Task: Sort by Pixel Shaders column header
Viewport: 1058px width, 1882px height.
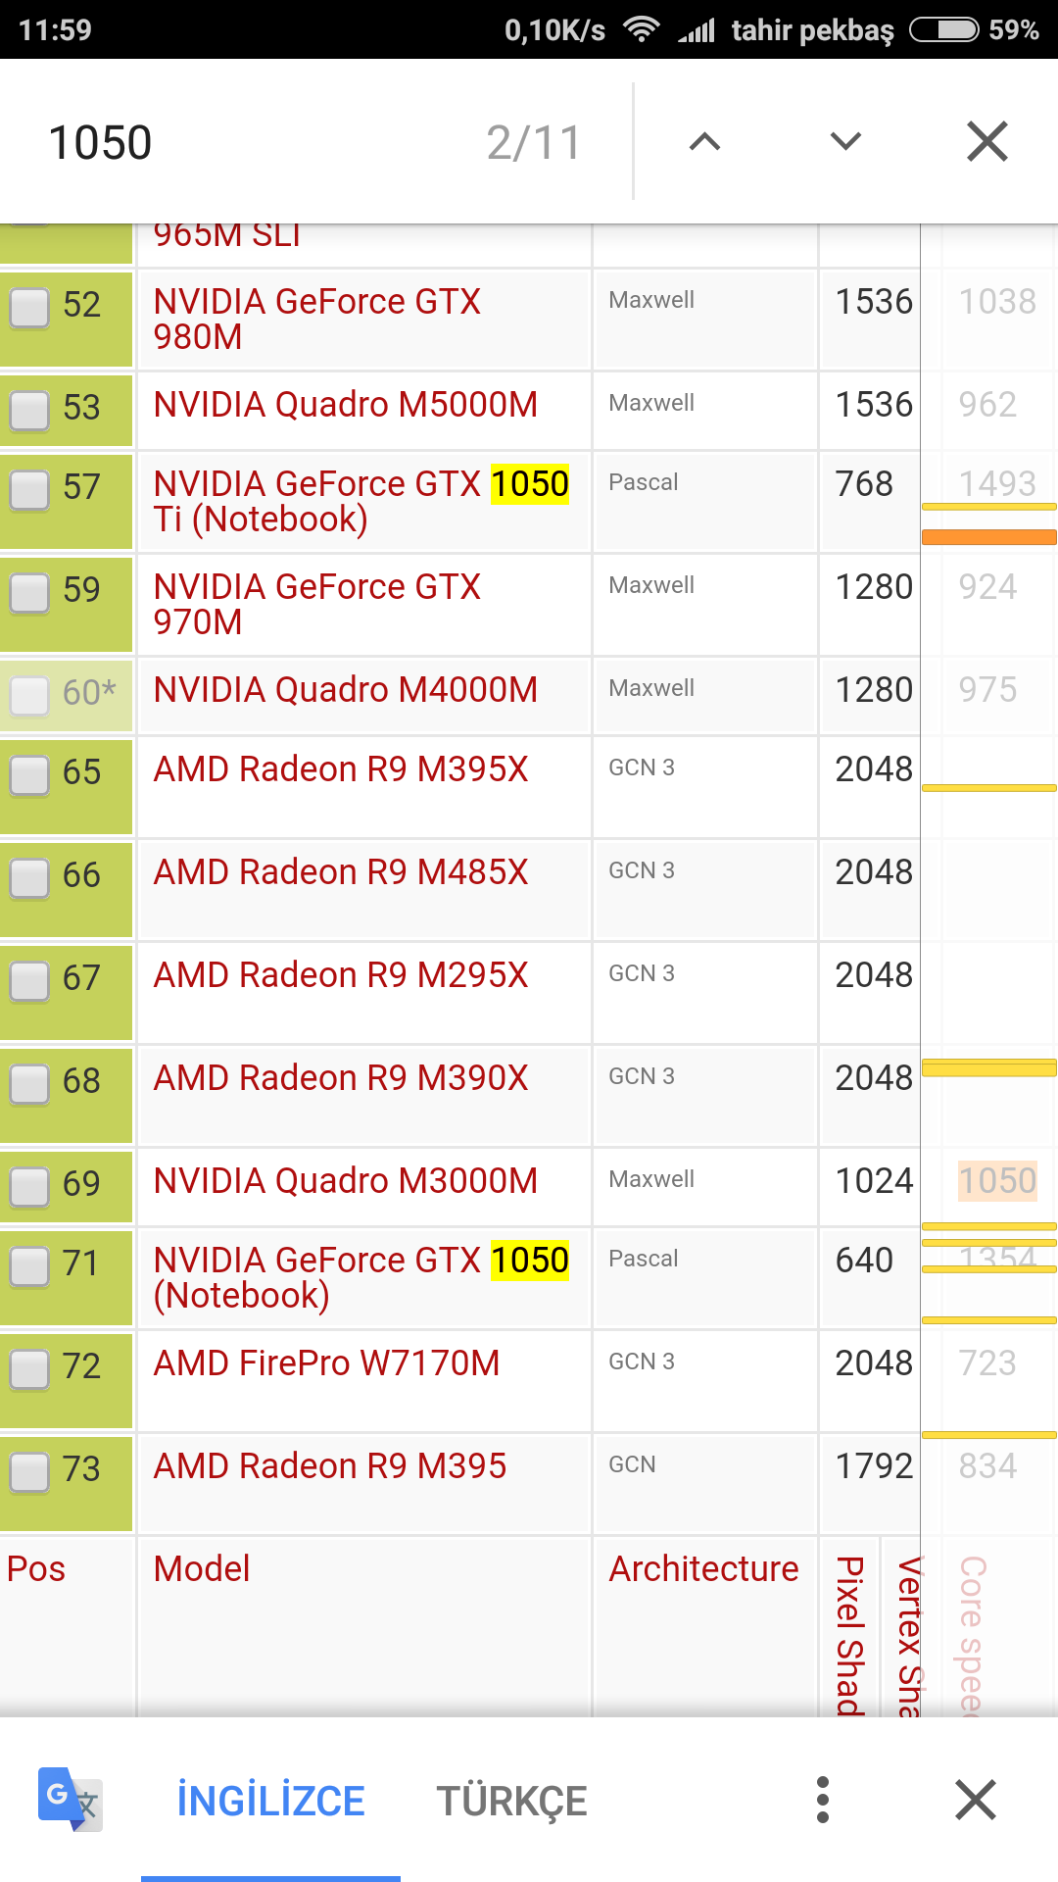Action: [849, 1635]
